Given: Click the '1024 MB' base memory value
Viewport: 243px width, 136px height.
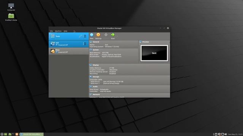Looking at the screenshot, I should click(x=105, y=53).
